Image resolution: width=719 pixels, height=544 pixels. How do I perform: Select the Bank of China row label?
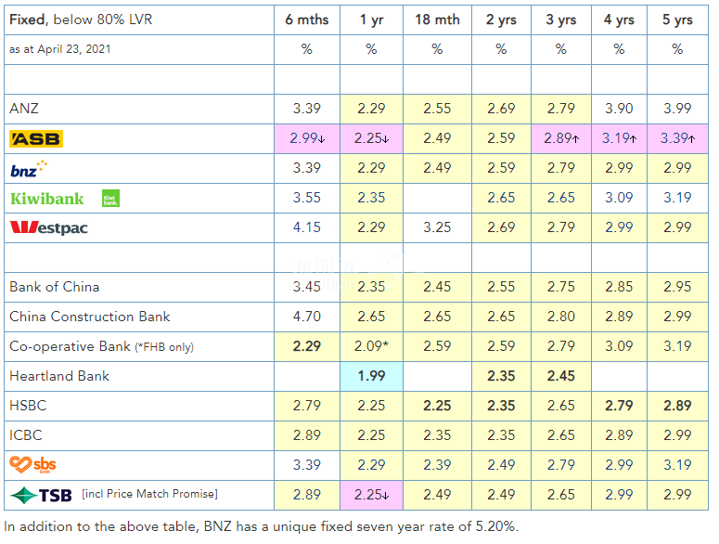point(54,287)
